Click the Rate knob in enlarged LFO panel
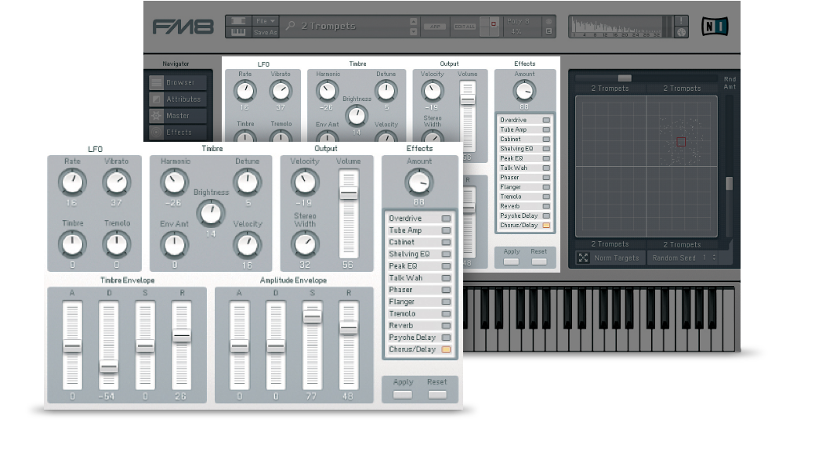The height and width of the screenshot is (470, 815). tap(72, 183)
